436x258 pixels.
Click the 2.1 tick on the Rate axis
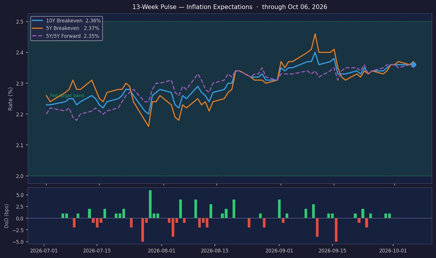pyautogui.click(x=20, y=145)
